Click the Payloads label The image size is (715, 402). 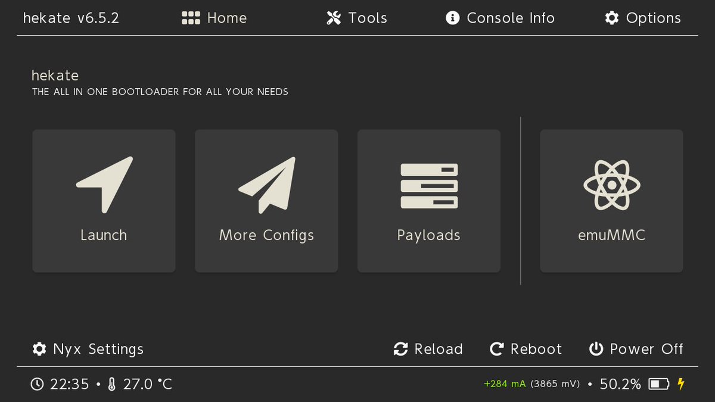click(429, 236)
